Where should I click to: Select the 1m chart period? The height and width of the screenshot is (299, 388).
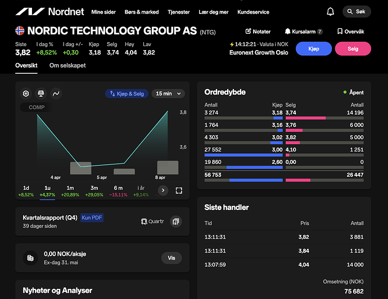70,191
